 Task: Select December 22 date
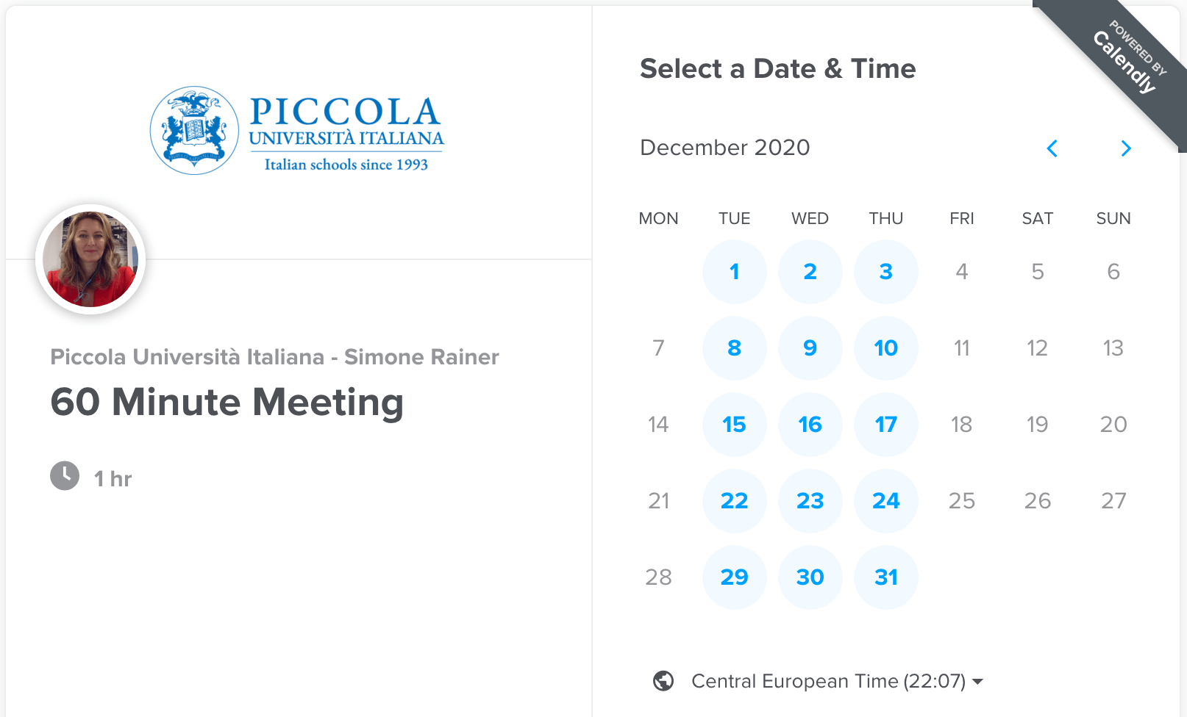pos(734,501)
